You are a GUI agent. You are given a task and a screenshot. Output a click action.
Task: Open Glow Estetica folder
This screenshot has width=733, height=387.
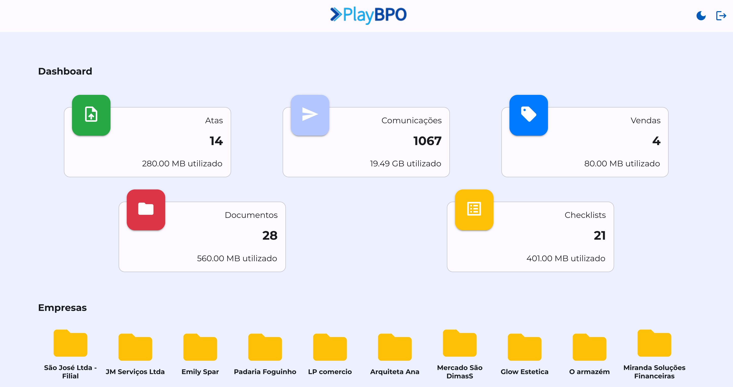[x=524, y=347]
